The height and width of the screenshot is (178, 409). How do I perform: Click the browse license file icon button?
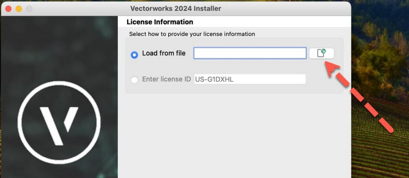click(321, 53)
